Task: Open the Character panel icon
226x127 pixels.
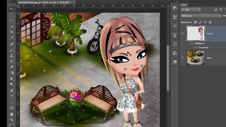Action: coord(175,26)
